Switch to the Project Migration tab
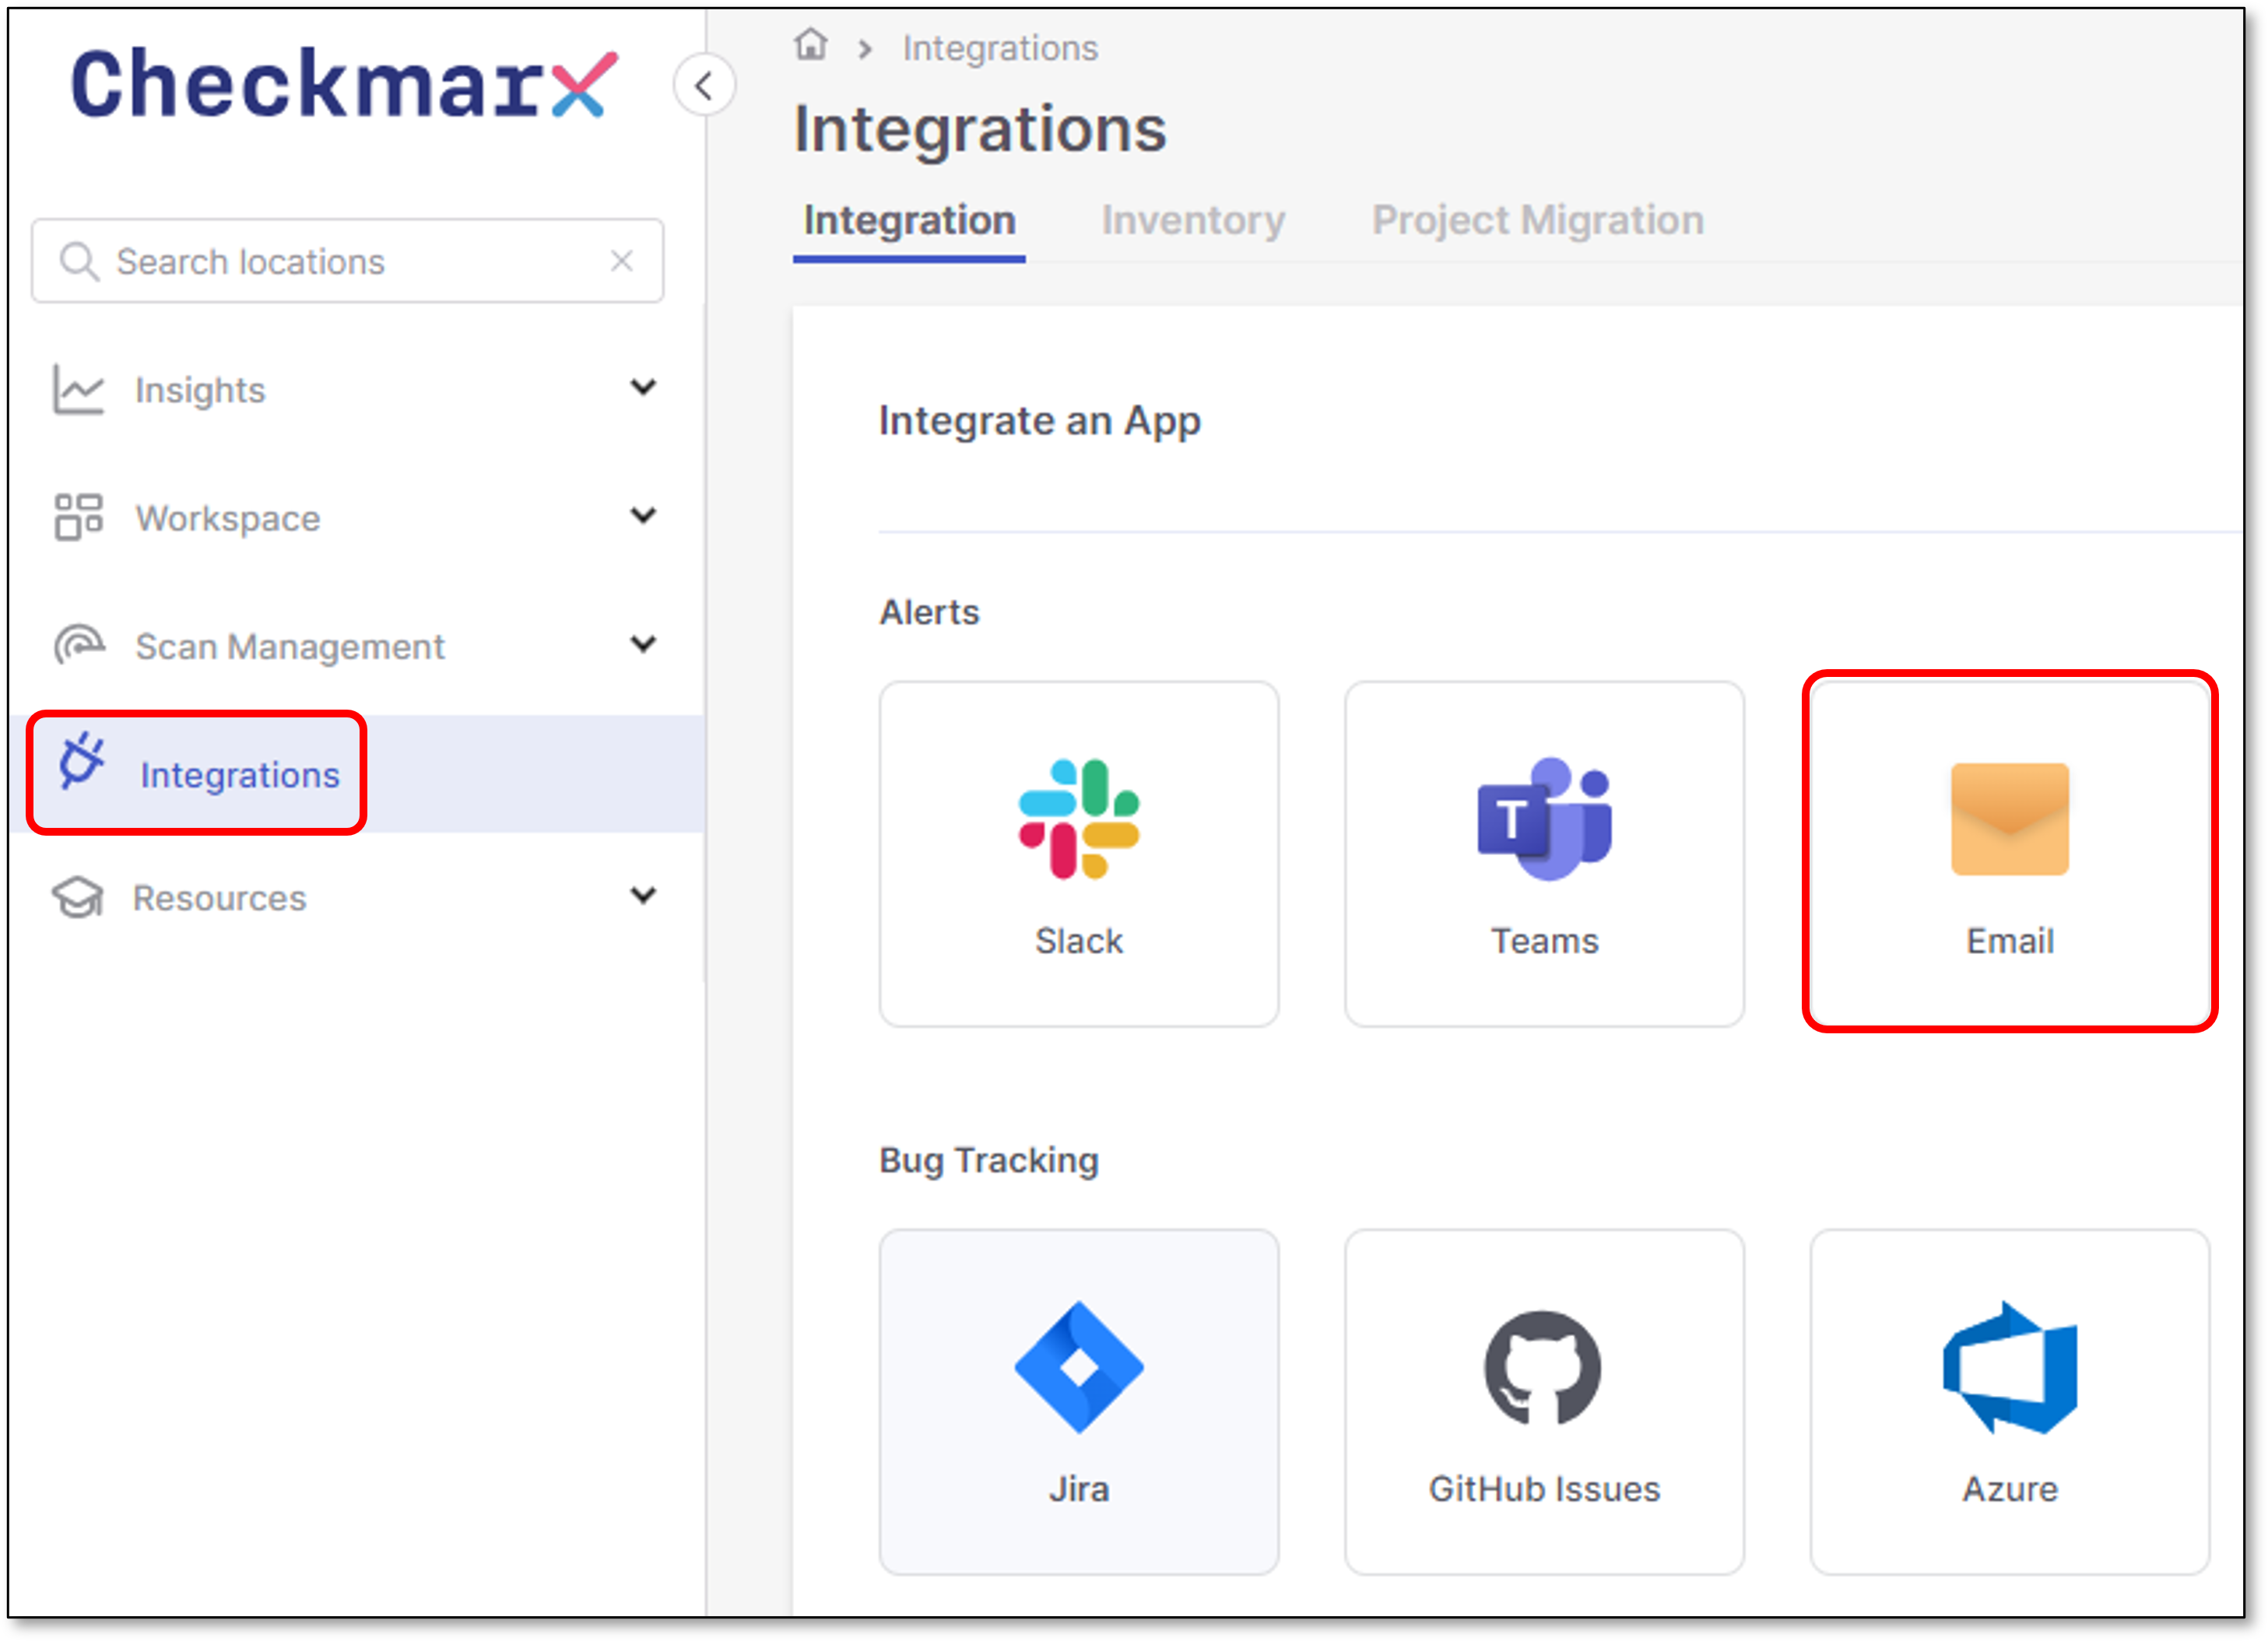2268x1641 pixels. [x=1538, y=221]
